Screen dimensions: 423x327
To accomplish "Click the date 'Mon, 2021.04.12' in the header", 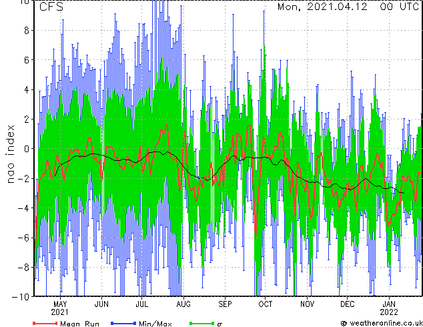I will click(322, 7).
